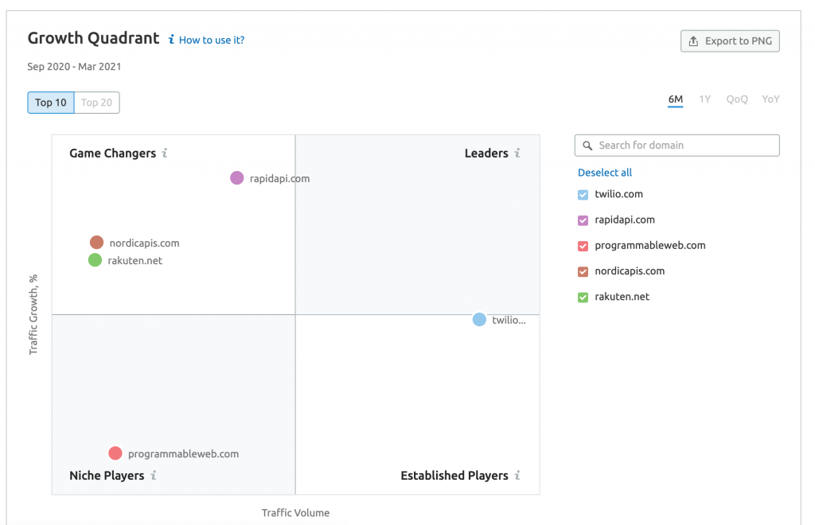Click the rakuten.net label on the chart
The height and width of the screenshot is (525, 815).
135,261
